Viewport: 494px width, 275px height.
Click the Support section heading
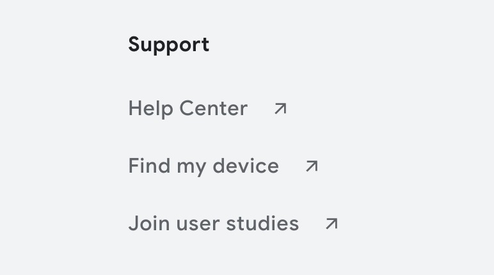coord(168,45)
